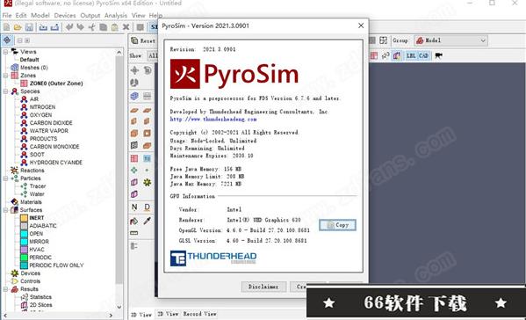526x320 pixels.
Task: Switch to the Record View tab
Action: click(199, 314)
